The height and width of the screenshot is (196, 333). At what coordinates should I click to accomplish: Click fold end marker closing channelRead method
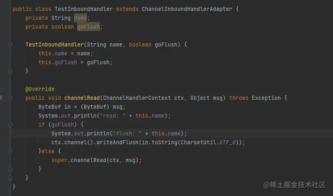pos(10,178)
